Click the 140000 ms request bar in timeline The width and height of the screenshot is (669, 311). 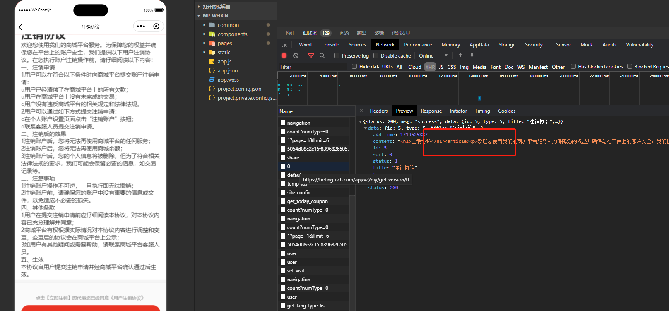coord(479,98)
